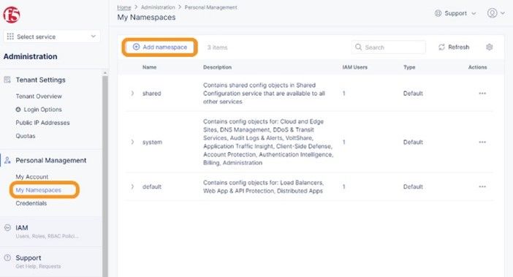Expand the system namespace row
The image size is (513, 277).
(132, 142)
